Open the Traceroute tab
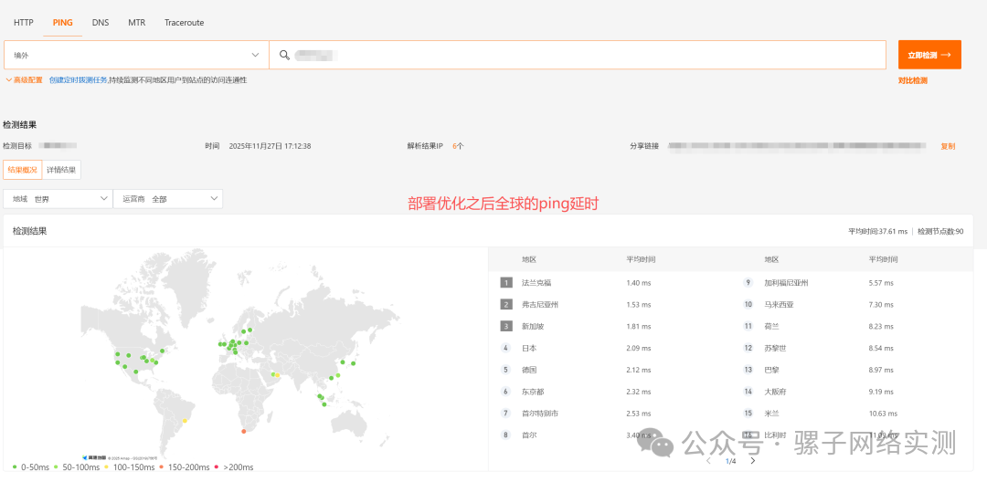This screenshot has height=482, width=987. point(184,22)
